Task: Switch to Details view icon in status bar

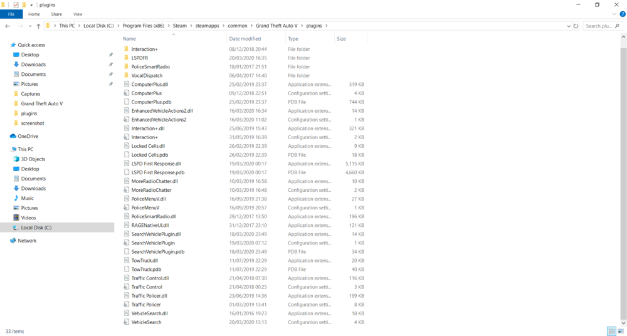Action: [611, 331]
